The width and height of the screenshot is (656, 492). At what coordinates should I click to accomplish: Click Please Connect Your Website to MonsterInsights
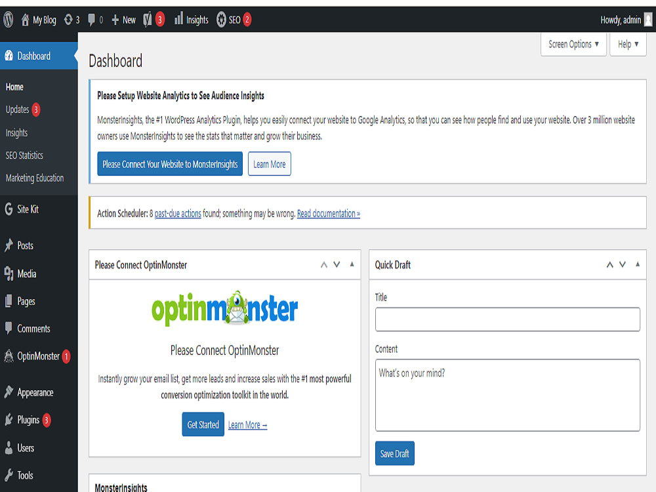(x=170, y=164)
